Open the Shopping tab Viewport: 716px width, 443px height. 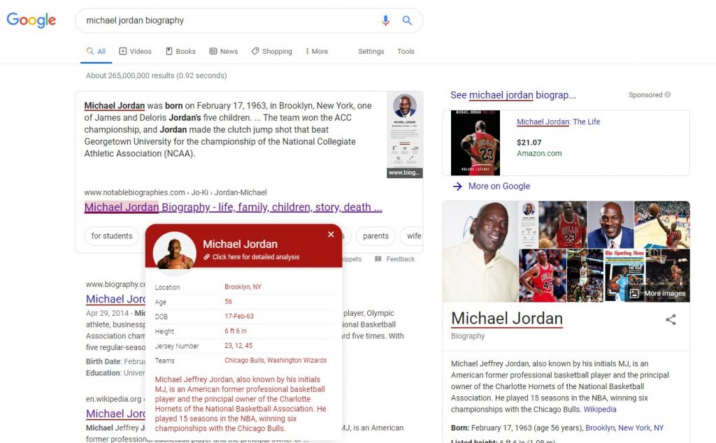click(272, 51)
